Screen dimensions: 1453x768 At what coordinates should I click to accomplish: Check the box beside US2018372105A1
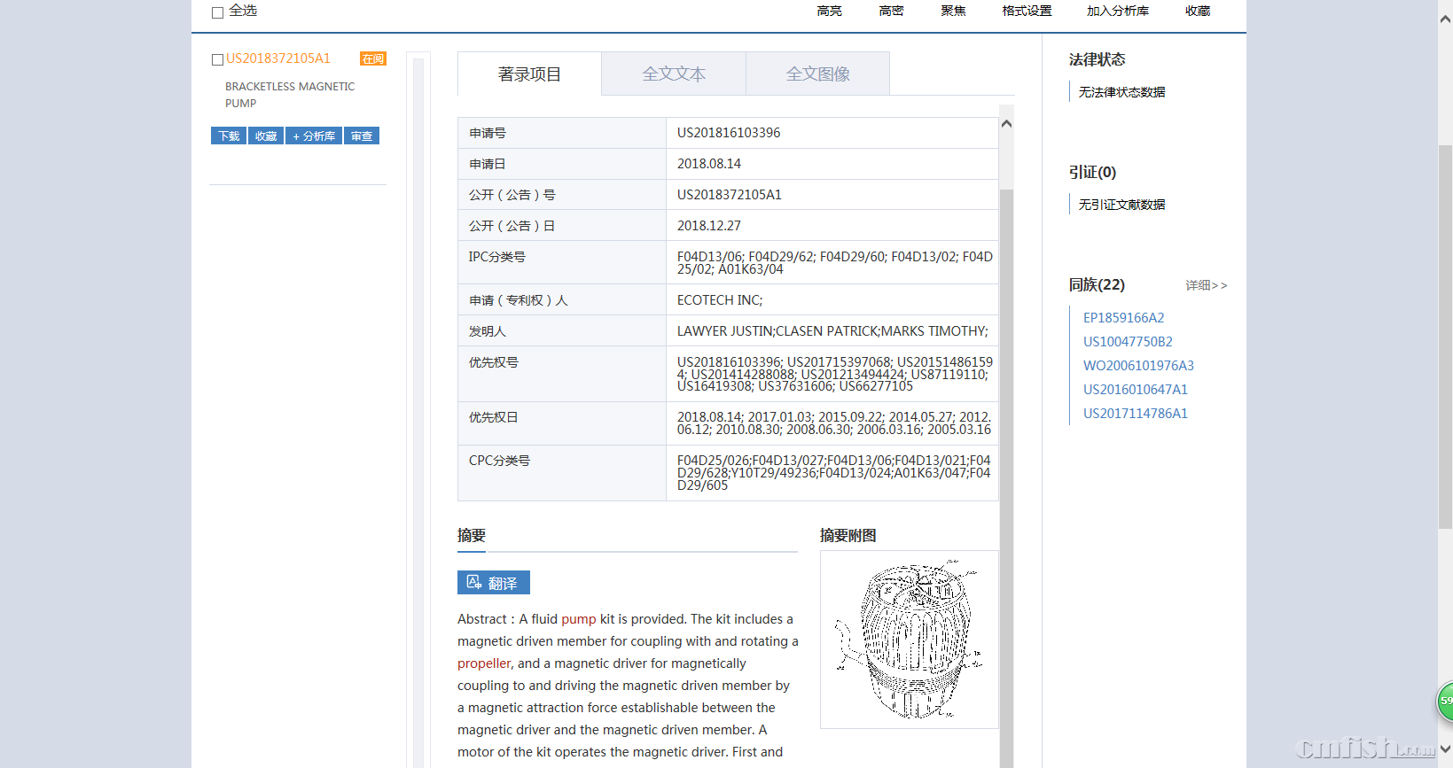tap(217, 59)
